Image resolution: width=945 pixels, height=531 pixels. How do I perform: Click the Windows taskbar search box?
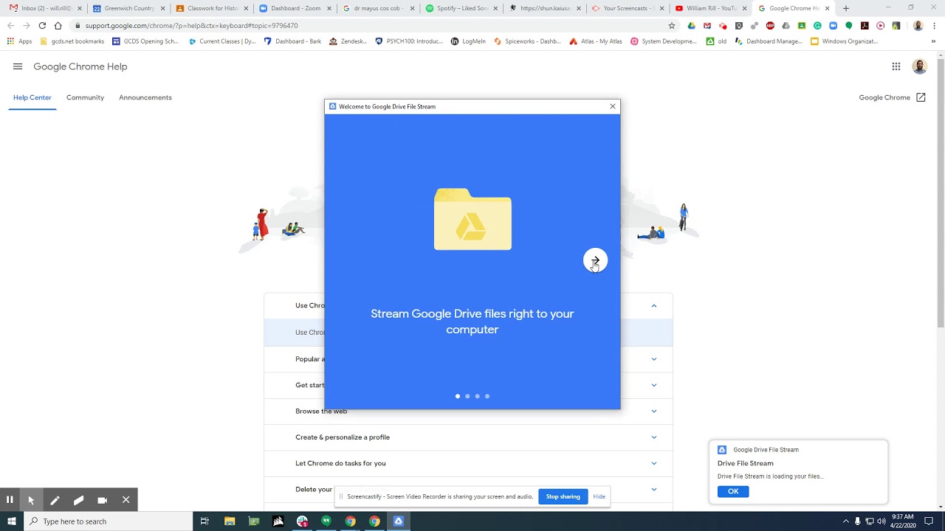click(x=108, y=521)
